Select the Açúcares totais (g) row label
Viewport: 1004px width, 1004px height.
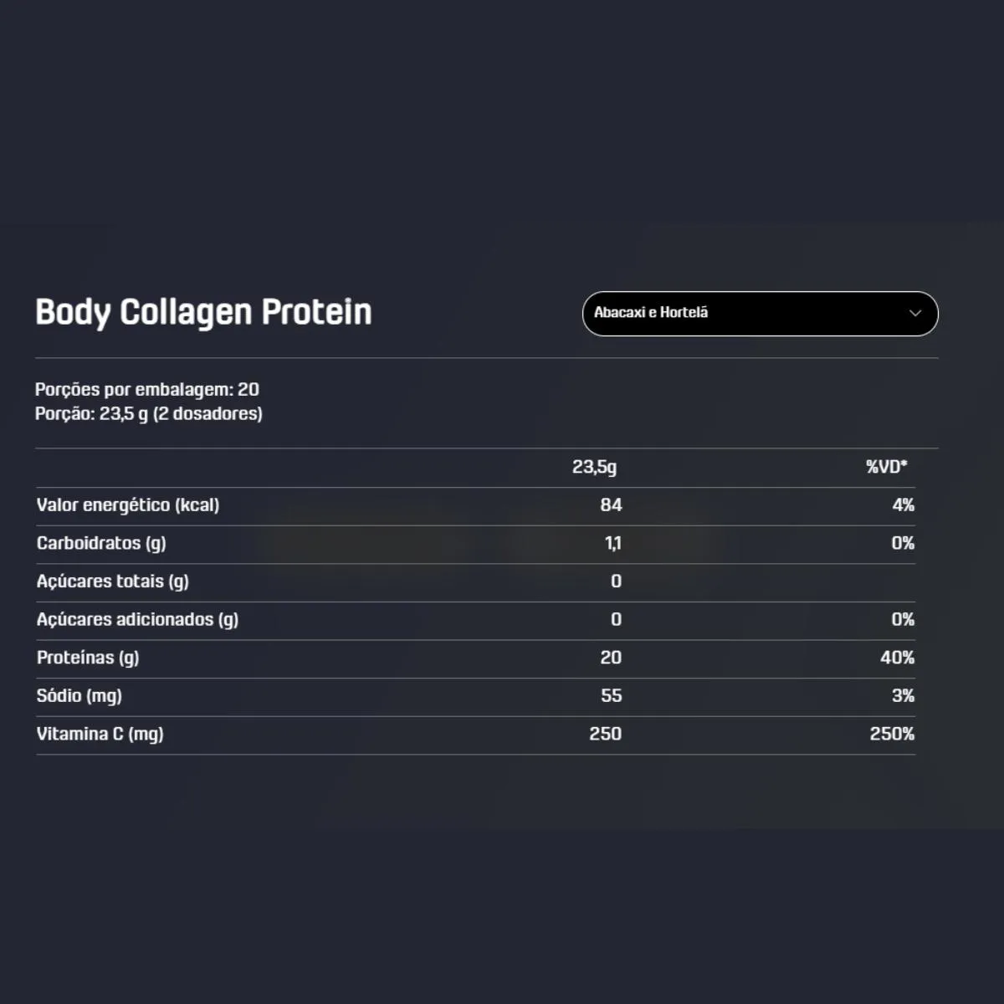coord(113,581)
